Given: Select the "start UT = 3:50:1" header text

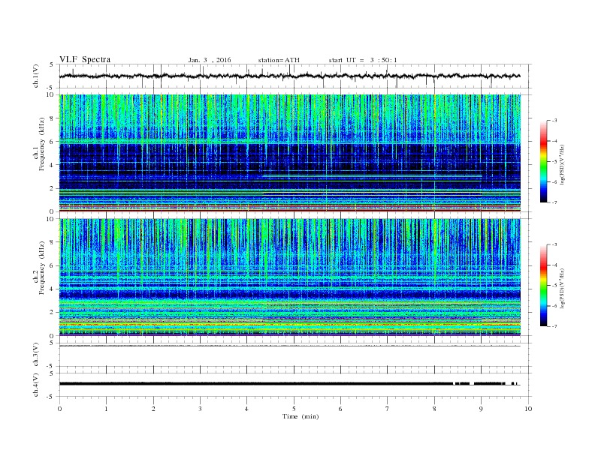Looking at the screenshot, I should point(363,60).
